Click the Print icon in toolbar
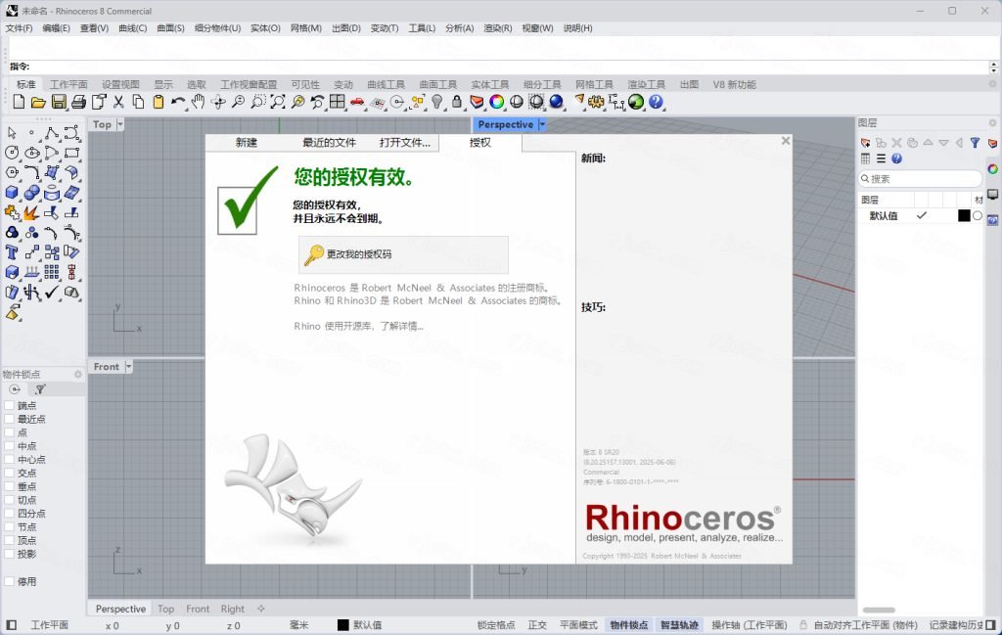The height and width of the screenshot is (635, 1002). point(78,102)
